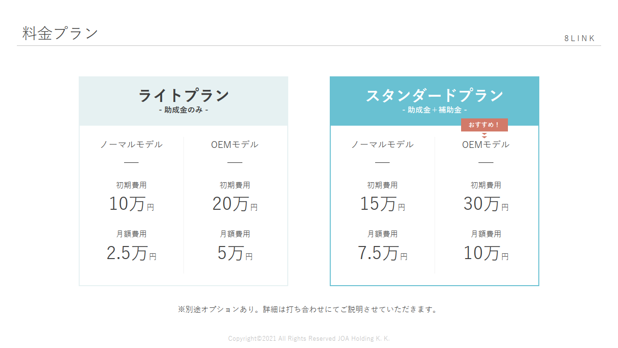
Task: Select the スタンダードプラン header
Action: click(x=435, y=96)
